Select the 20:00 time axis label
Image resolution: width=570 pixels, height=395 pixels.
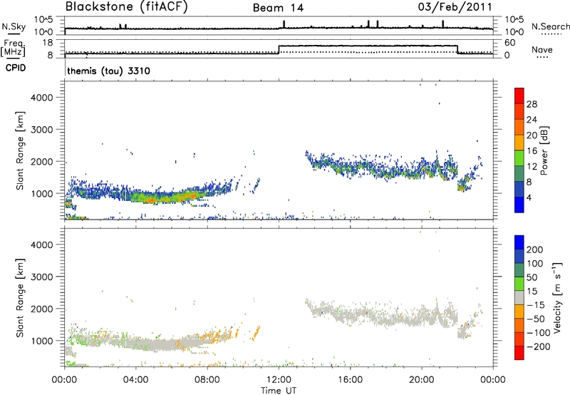pyautogui.click(x=422, y=380)
